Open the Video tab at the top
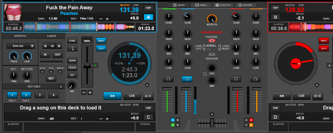 (x=201, y=5)
